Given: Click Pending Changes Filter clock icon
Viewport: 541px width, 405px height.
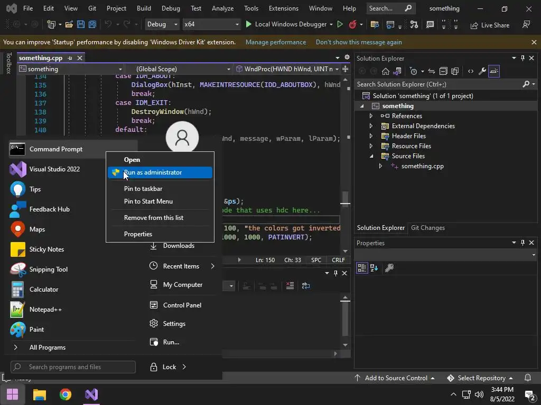Looking at the screenshot, I should click(413, 71).
